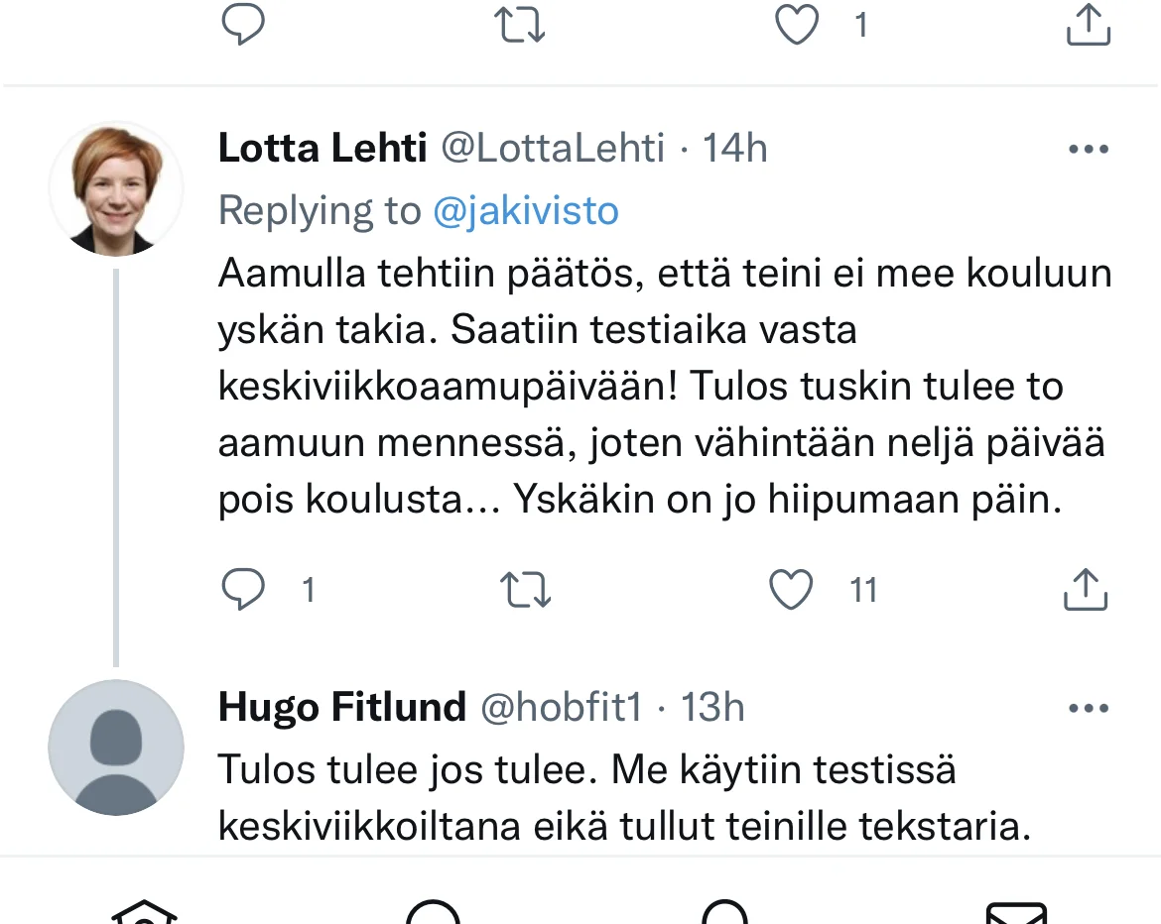Open more options for Lotta Lehti's tweet

pos(1088,150)
